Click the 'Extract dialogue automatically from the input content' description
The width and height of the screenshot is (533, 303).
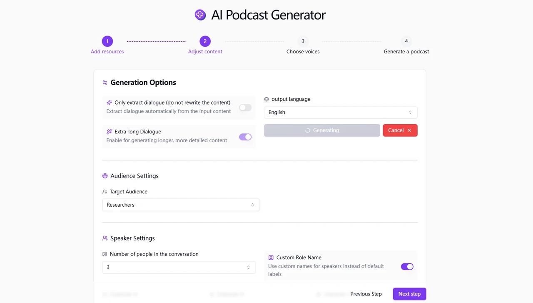point(169,111)
